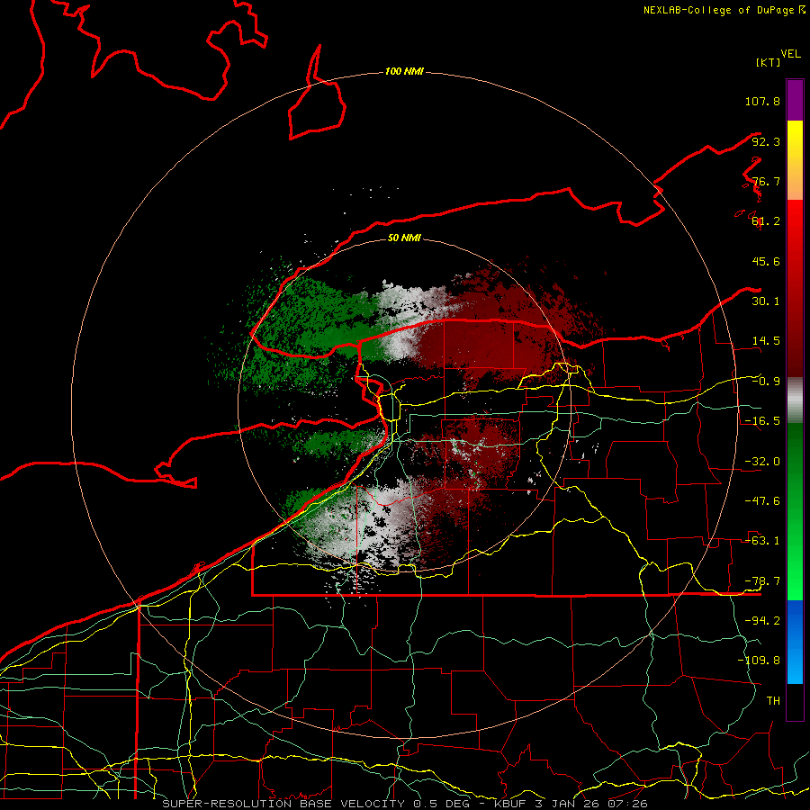
Task: Click the 45.6 velocity legend value
Action: point(766,261)
